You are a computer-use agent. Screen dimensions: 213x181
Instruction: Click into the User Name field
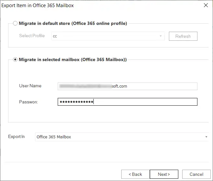click(x=127, y=86)
